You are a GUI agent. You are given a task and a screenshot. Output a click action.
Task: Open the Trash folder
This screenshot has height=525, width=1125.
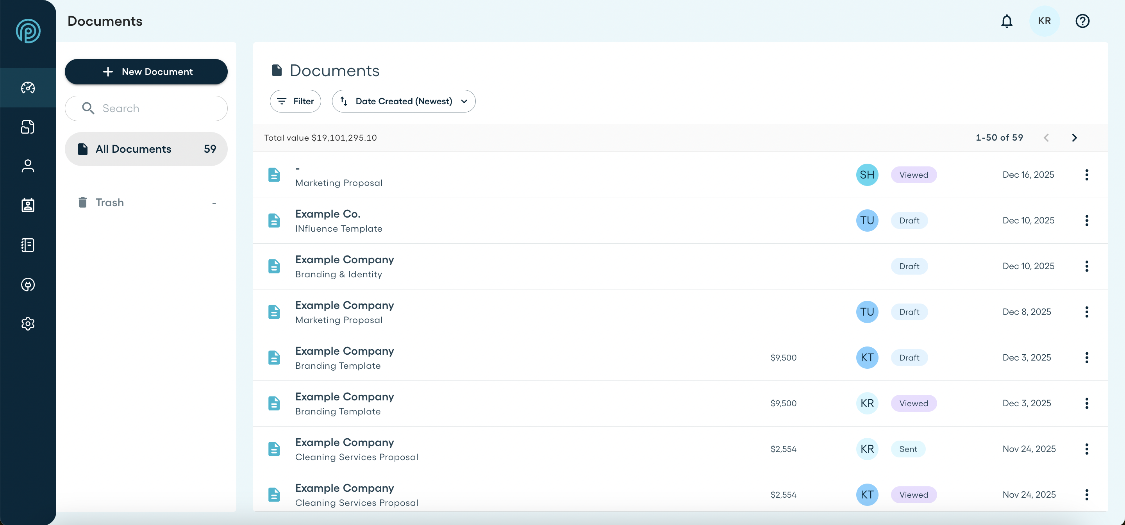pyautogui.click(x=110, y=203)
